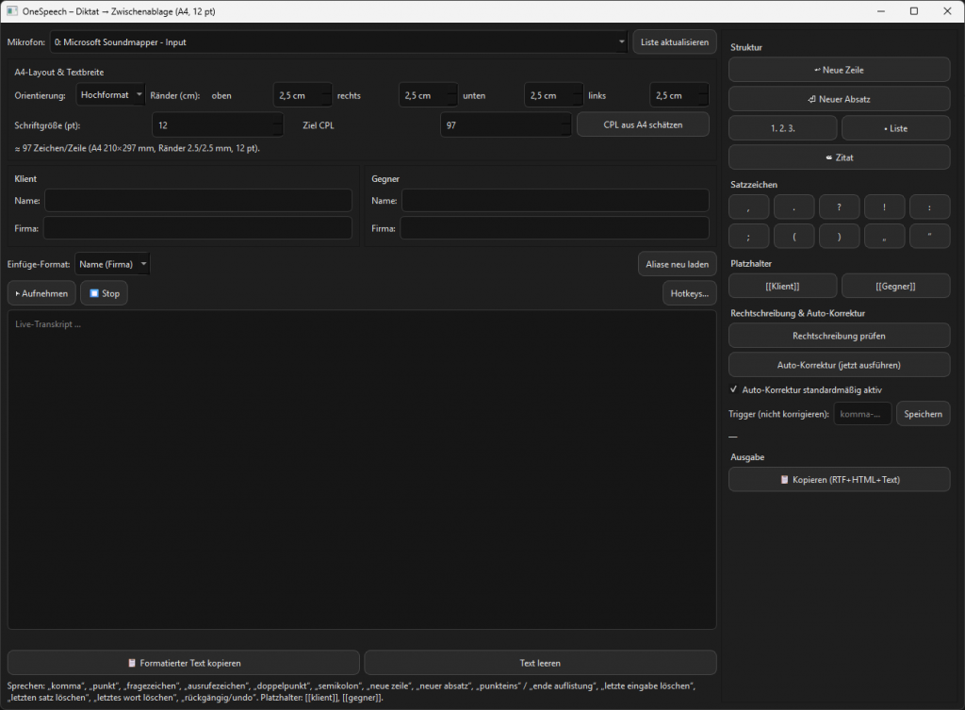Insert a new line via Neue Zeile
965x710 pixels.
pos(839,70)
